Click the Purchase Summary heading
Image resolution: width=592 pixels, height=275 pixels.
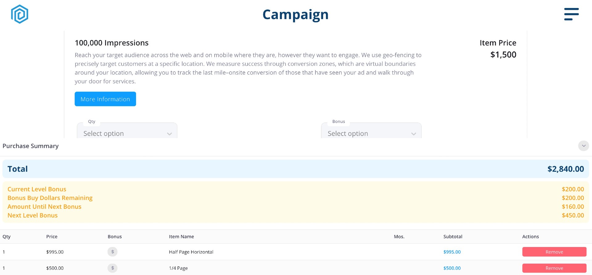(x=31, y=146)
